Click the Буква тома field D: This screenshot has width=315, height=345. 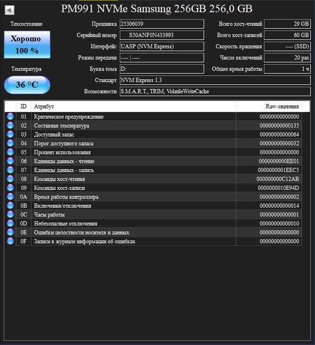[161, 69]
